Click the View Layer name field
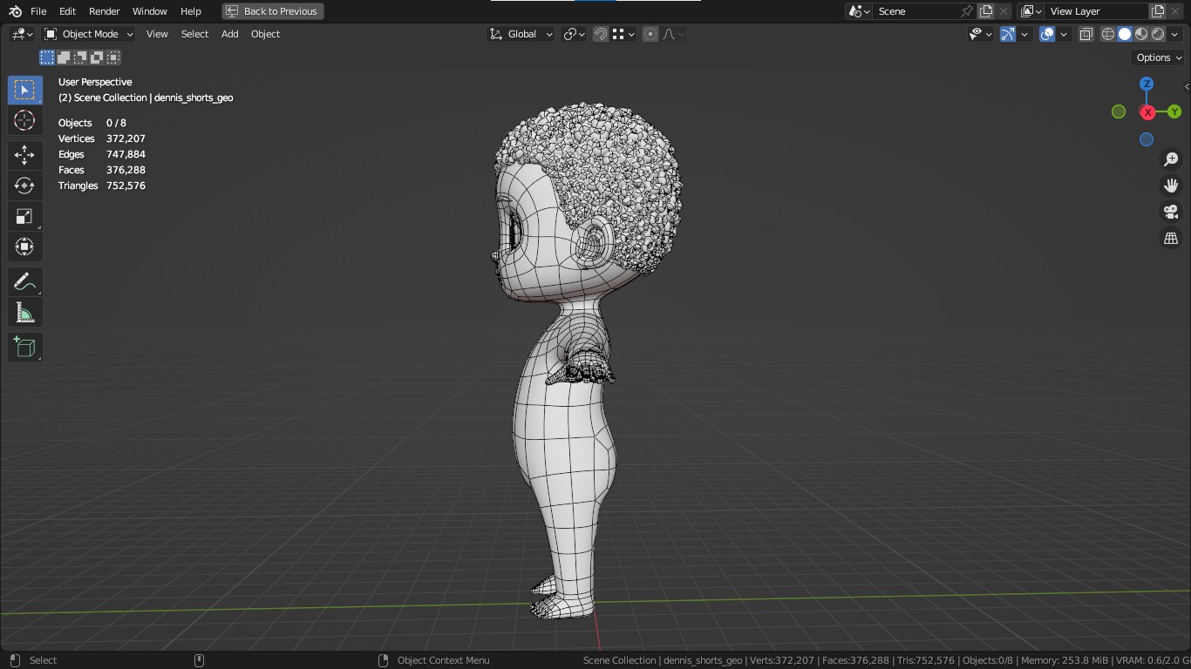1191x669 pixels. [x=1097, y=11]
